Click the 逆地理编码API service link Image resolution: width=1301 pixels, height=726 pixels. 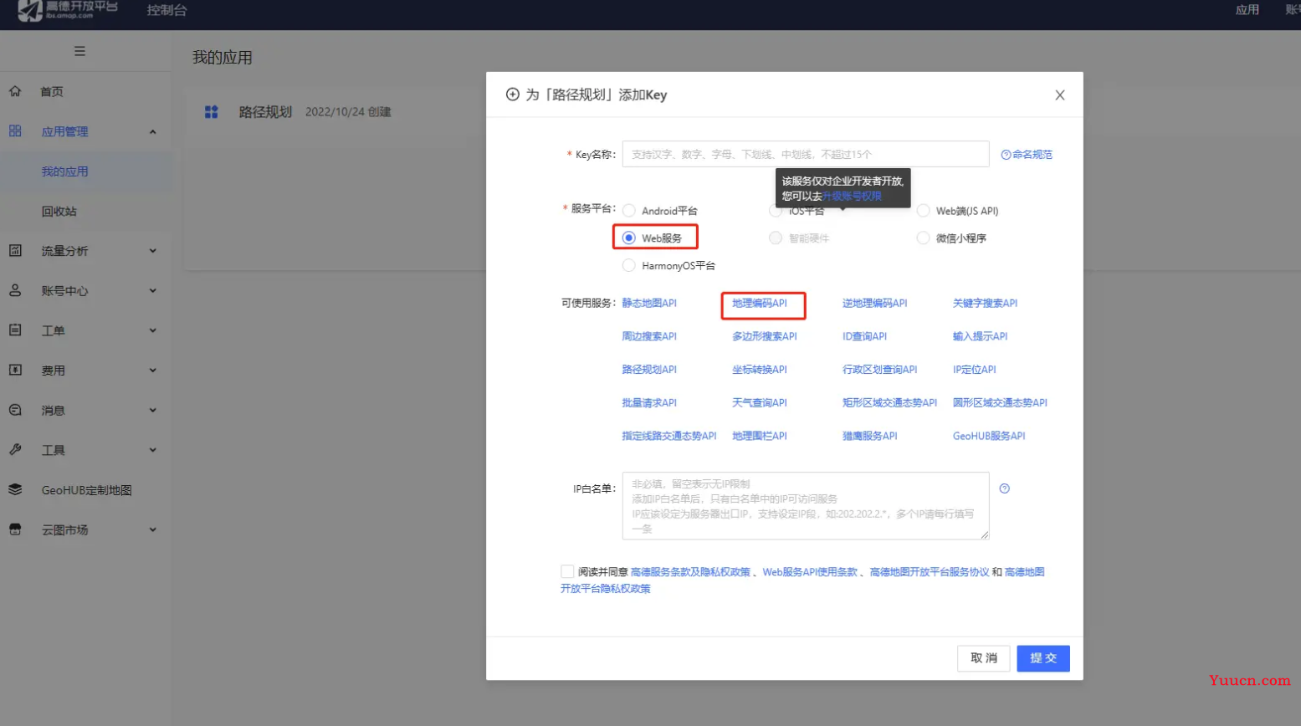coord(875,304)
